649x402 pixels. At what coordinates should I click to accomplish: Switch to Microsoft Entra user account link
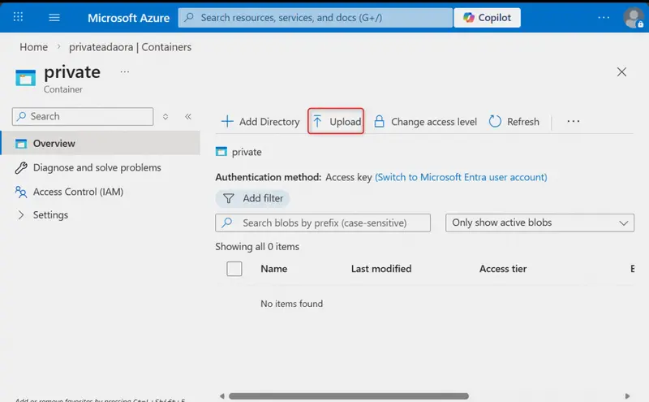[x=461, y=177]
